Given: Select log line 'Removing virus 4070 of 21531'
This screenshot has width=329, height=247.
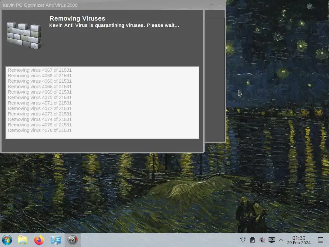Looking at the screenshot, I should 40,97.
